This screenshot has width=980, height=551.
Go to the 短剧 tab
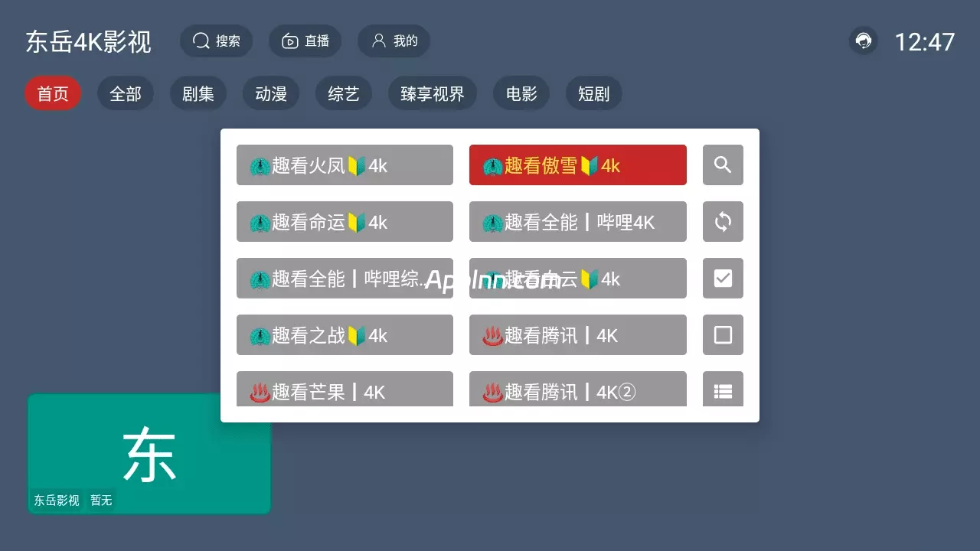click(x=594, y=94)
